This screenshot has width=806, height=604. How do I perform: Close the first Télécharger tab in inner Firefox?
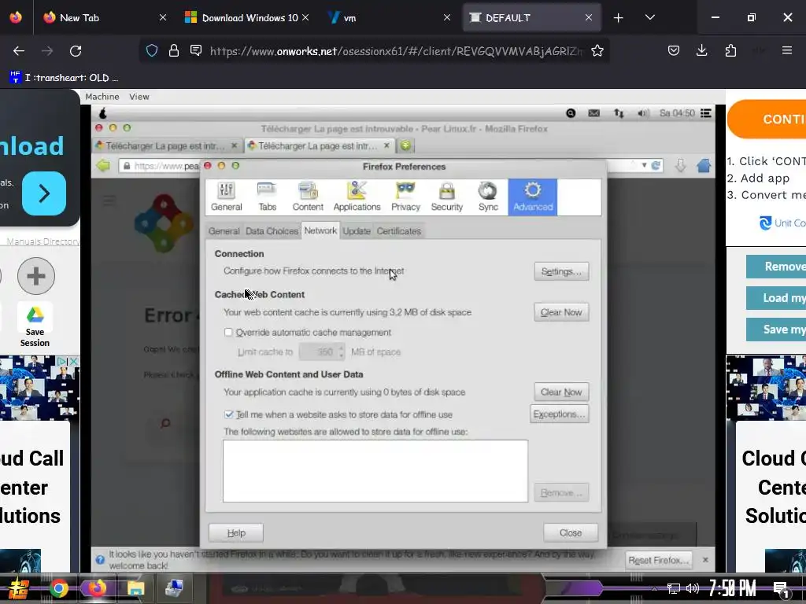click(235, 145)
